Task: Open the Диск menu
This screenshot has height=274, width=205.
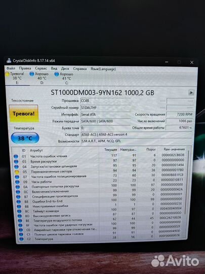Action: click(65, 68)
